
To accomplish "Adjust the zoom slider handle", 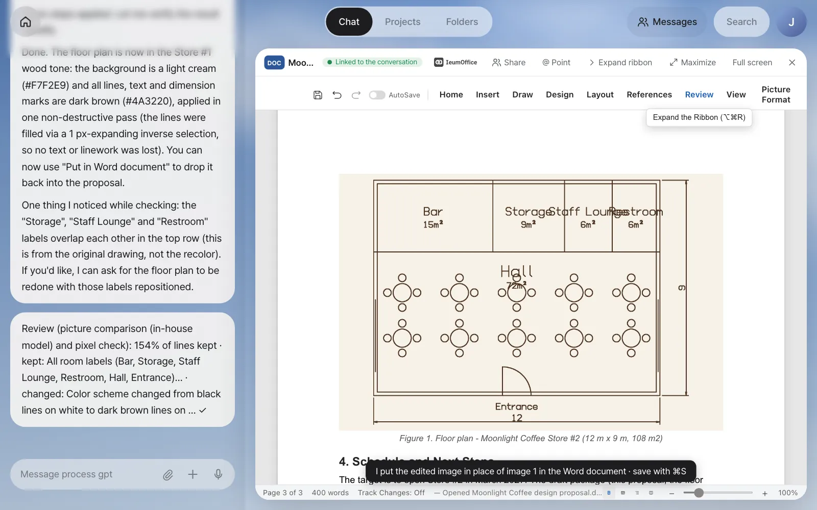I will coord(699,493).
